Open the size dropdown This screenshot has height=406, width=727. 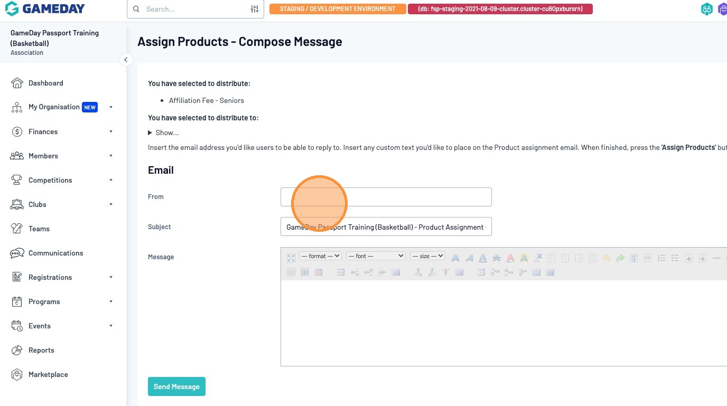pyautogui.click(x=427, y=256)
